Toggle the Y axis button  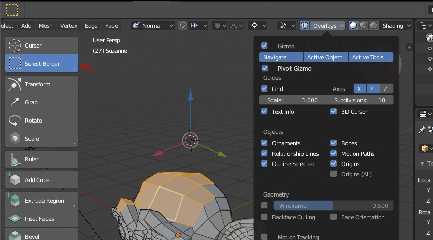click(373, 89)
